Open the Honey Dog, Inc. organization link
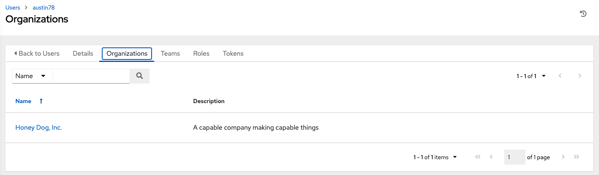This screenshot has width=599, height=175. (x=39, y=128)
